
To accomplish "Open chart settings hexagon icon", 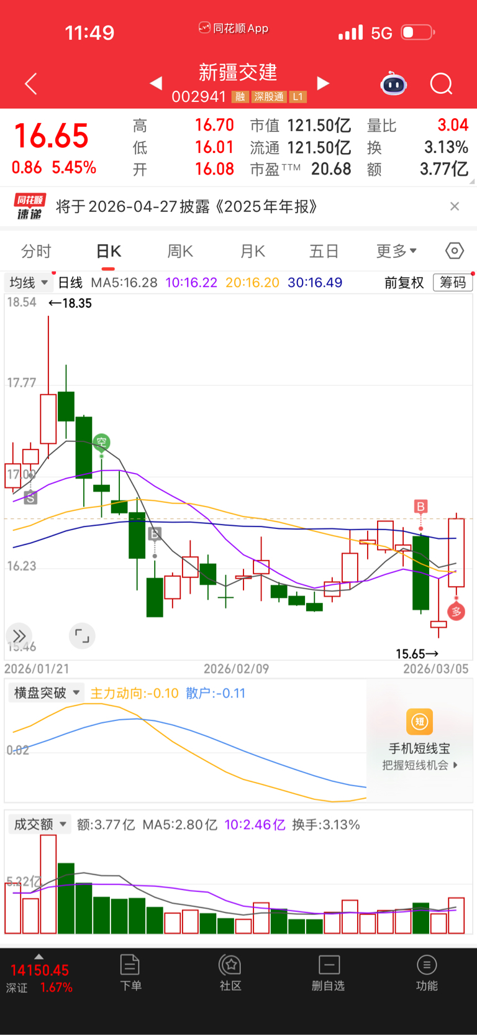I will point(455,251).
